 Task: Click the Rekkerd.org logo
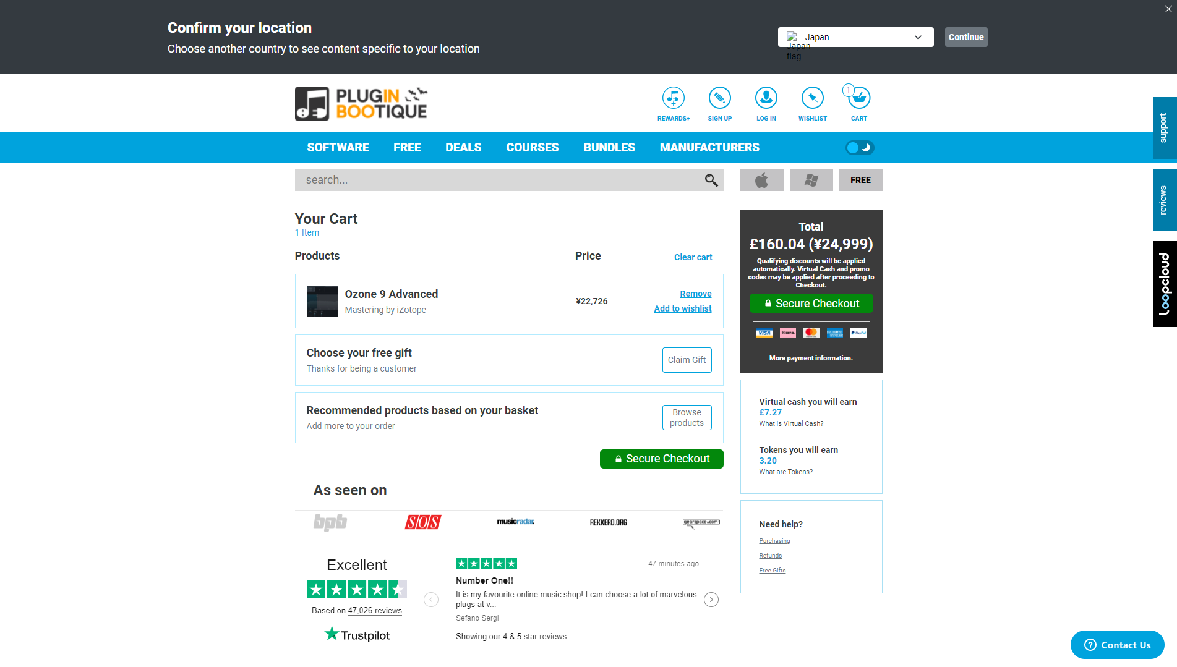point(609,522)
